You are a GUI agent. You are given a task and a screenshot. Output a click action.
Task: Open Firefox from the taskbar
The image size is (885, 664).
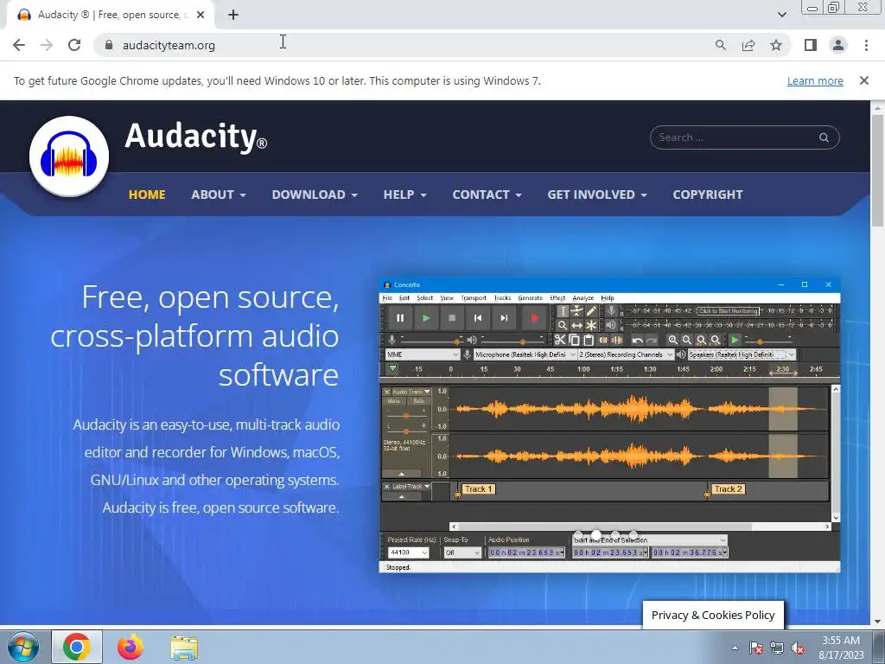tap(131, 647)
